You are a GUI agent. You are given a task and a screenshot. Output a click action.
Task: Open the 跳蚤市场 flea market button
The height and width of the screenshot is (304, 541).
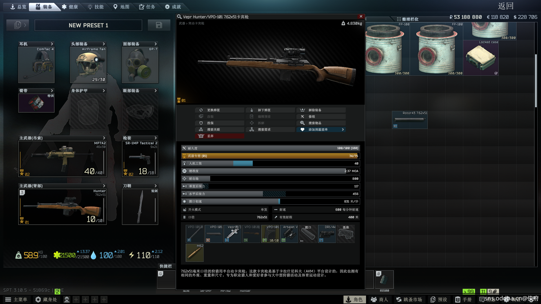[x=409, y=299]
